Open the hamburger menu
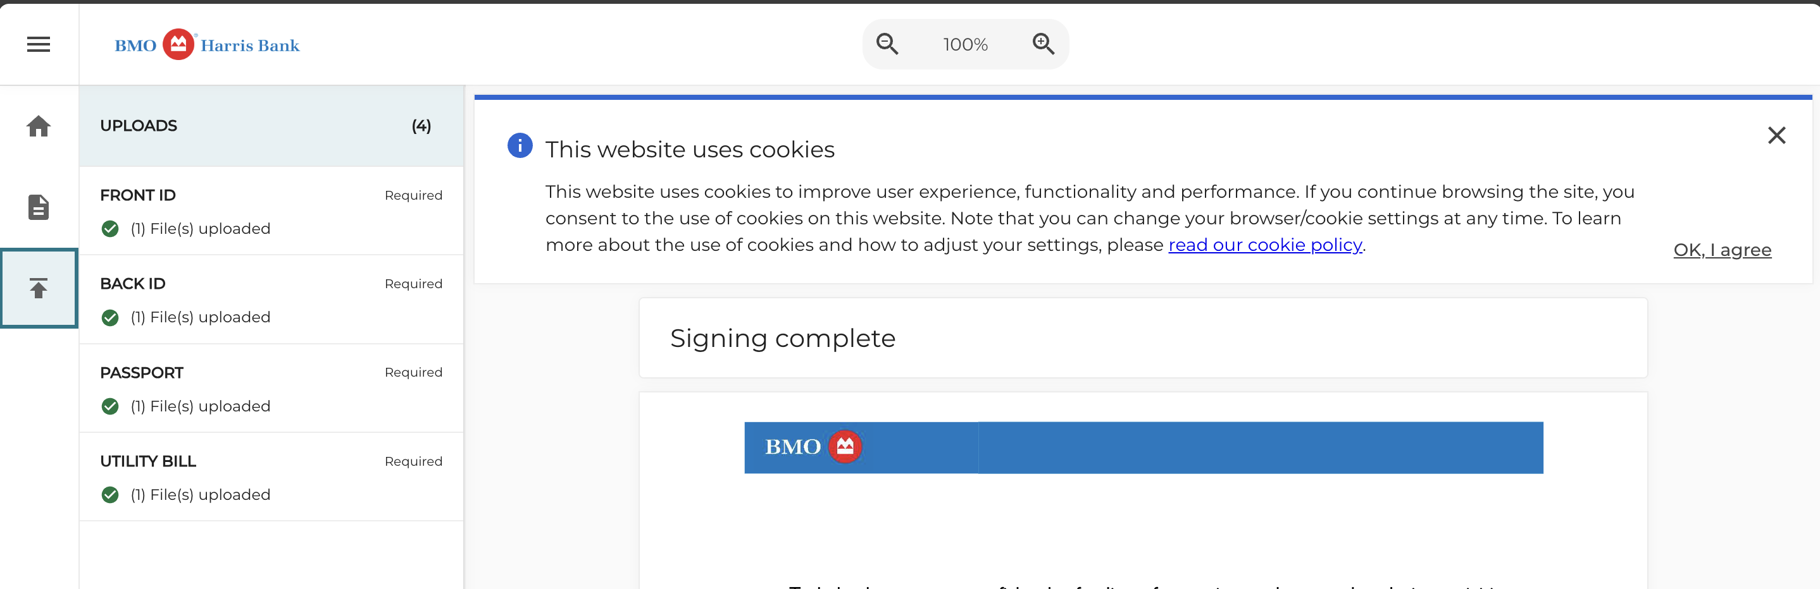 click(39, 44)
